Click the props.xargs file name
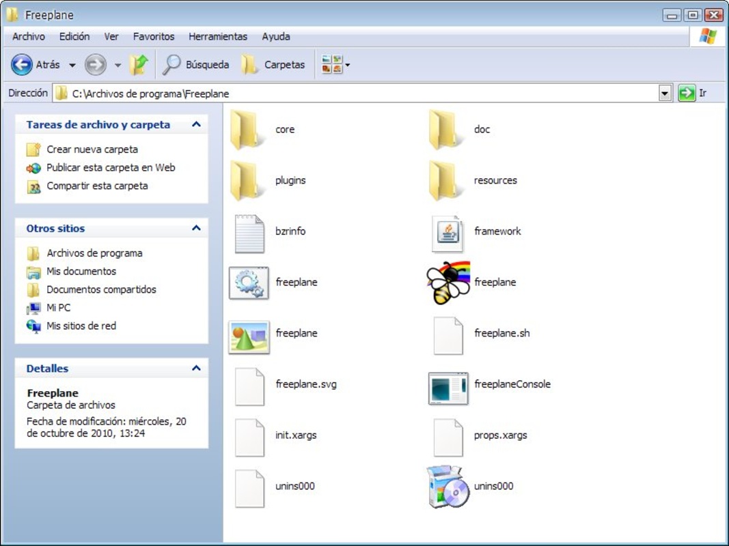729x546 pixels. [501, 435]
